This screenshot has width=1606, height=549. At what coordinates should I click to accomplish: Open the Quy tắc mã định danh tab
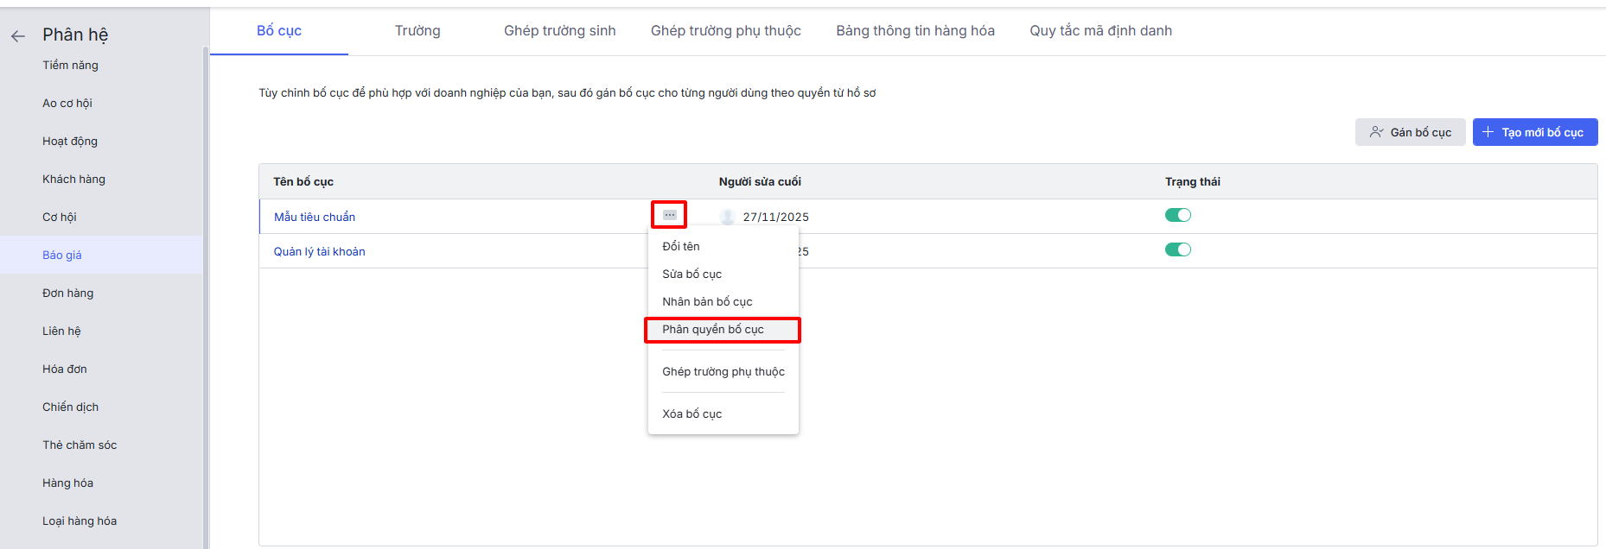point(1100,31)
